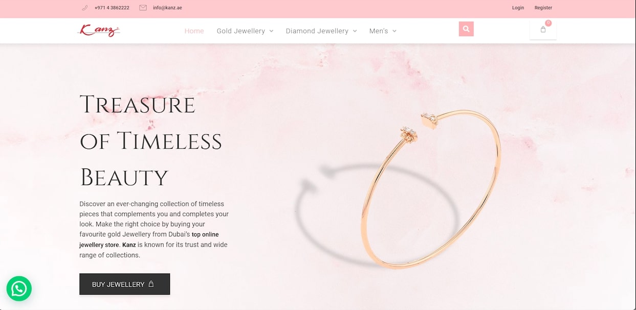The image size is (636, 310).
Task: Click the info@kanz.ae email link
Action: coord(167,8)
